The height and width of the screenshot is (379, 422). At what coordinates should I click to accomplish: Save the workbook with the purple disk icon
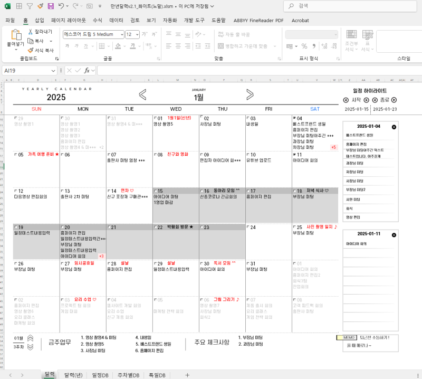coord(51,6)
